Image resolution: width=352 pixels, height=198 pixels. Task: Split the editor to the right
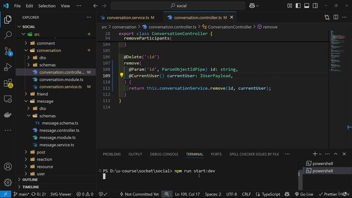(x=335, y=17)
